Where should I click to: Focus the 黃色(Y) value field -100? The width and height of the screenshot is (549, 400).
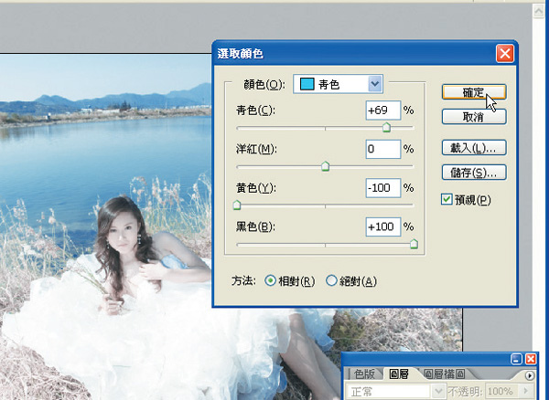(x=383, y=188)
